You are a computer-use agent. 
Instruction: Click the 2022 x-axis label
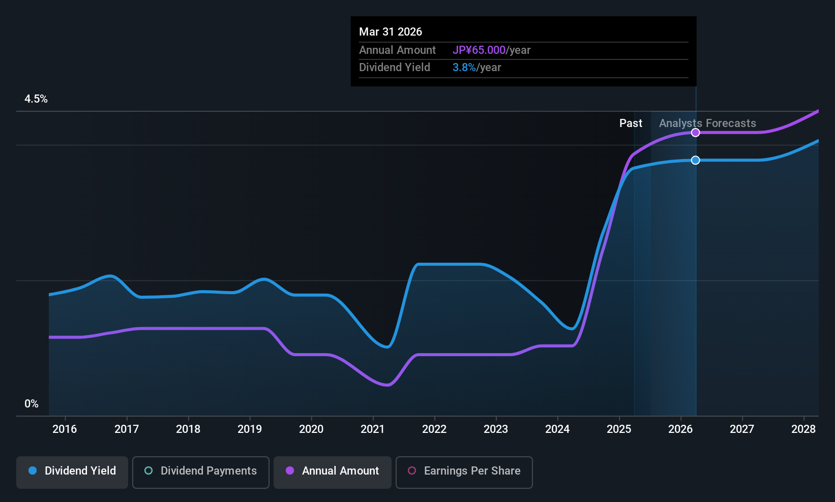click(x=434, y=429)
